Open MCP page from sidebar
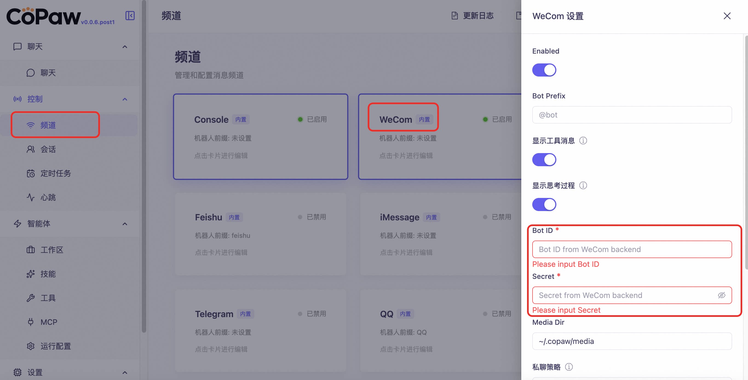 (x=48, y=322)
